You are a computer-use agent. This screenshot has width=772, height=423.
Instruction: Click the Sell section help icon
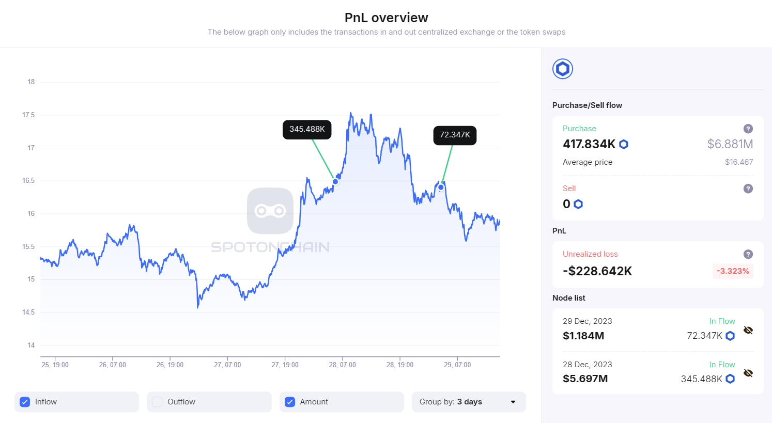748,189
